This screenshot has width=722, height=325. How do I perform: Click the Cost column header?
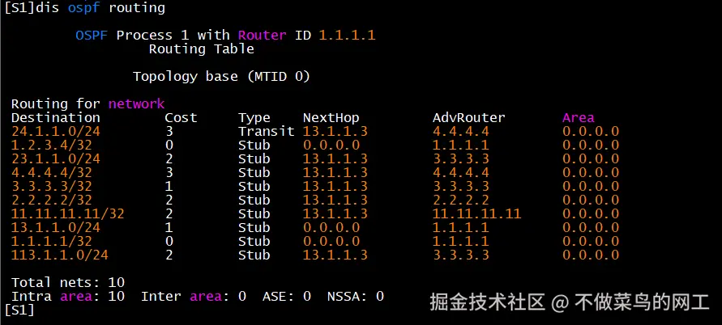click(x=181, y=117)
